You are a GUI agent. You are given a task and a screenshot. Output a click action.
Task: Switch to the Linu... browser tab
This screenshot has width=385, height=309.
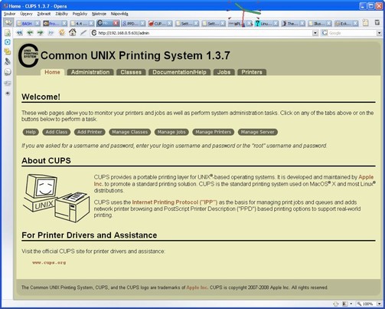[266, 24]
